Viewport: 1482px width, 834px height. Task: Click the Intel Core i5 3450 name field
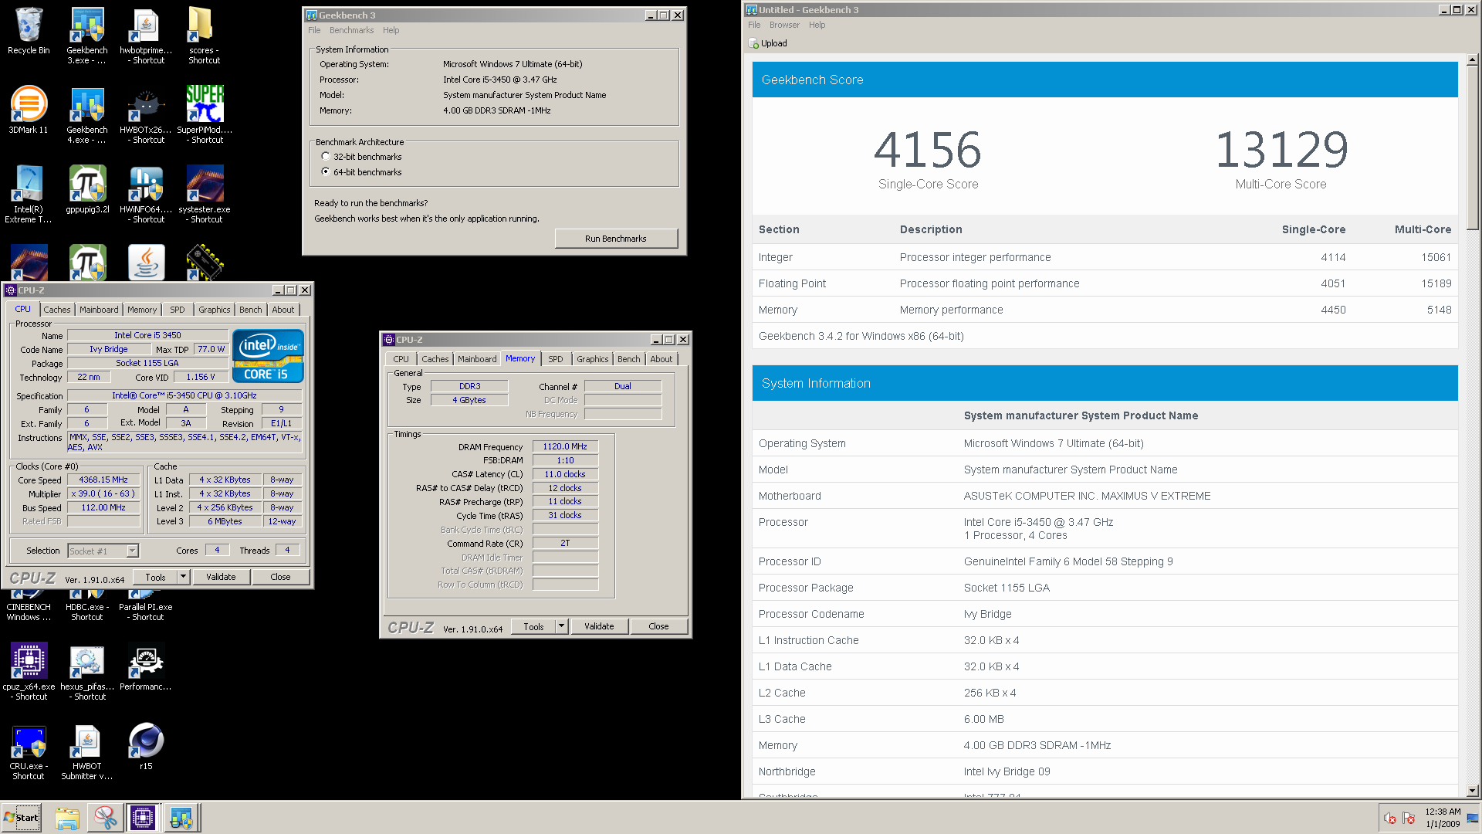coord(147,335)
